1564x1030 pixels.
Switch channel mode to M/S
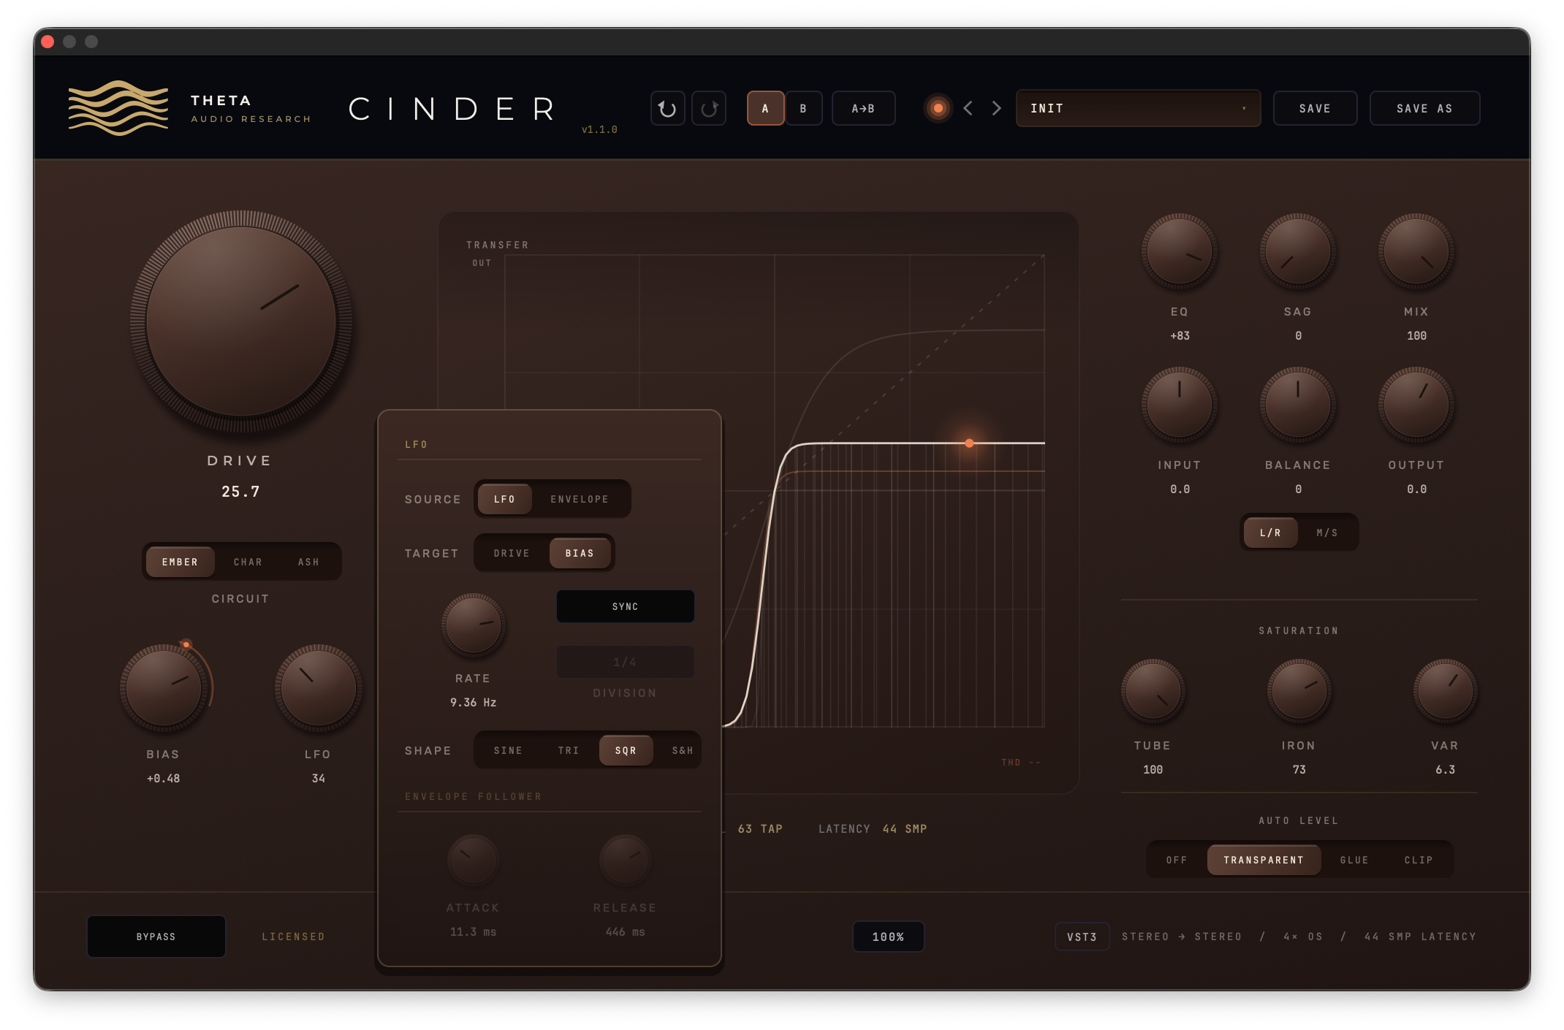(1327, 533)
